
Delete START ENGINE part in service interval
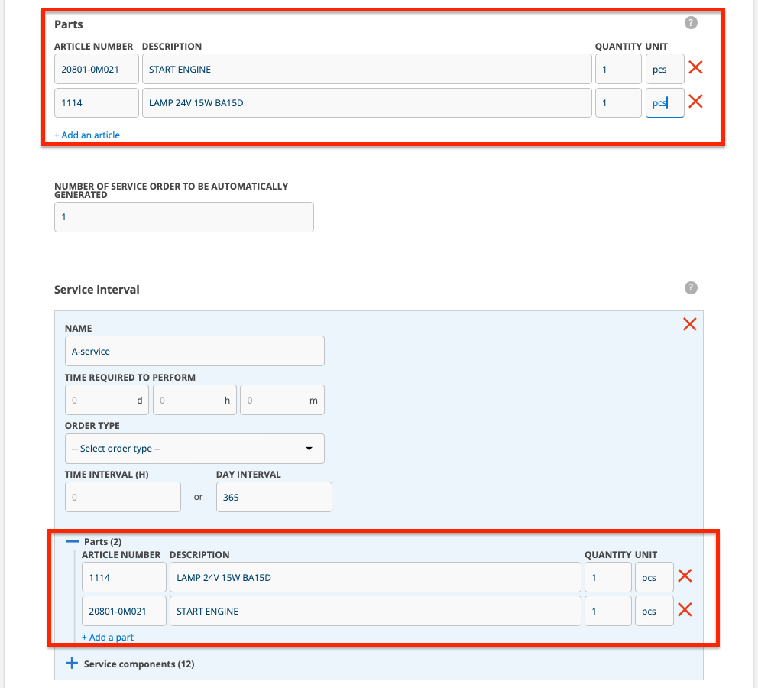click(x=685, y=610)
